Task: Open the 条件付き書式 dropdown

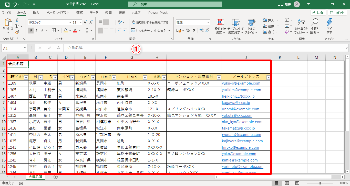Action: coord(220,27)
